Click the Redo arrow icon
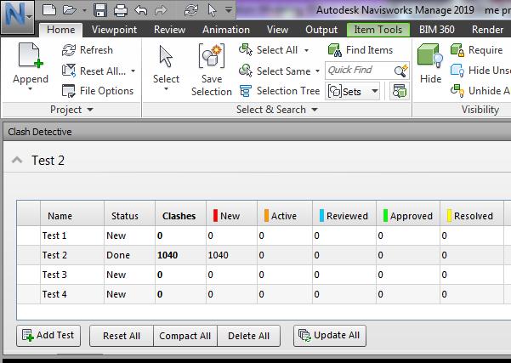The height and width of the screenshot is (363, 511). pos(161,10)
